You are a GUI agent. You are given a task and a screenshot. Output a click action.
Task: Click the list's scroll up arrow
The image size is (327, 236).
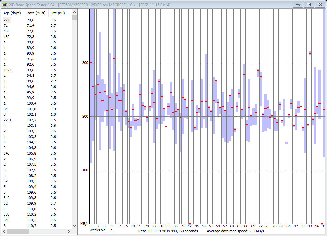coord(75,12)
